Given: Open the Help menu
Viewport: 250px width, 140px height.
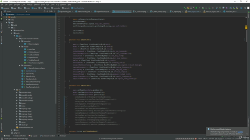Looking at the screenshot, I should tap(69, 5).
